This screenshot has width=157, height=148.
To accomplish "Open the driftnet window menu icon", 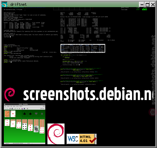I will tap(4, 4).
